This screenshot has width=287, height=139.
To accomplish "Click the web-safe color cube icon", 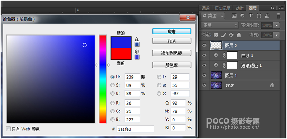I will pyautogui.click(x=137, y=51).
